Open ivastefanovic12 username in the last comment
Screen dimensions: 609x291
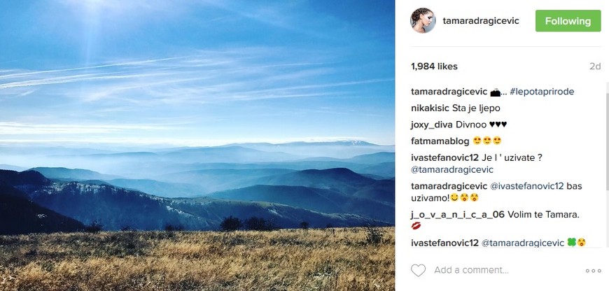click(x=444, y=243)
